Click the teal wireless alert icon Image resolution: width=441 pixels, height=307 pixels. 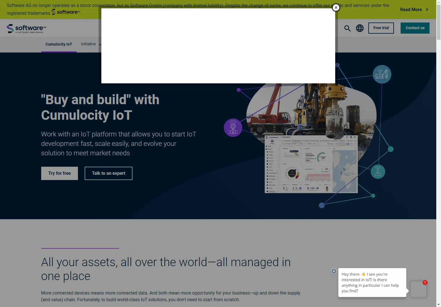click(378, 172)
